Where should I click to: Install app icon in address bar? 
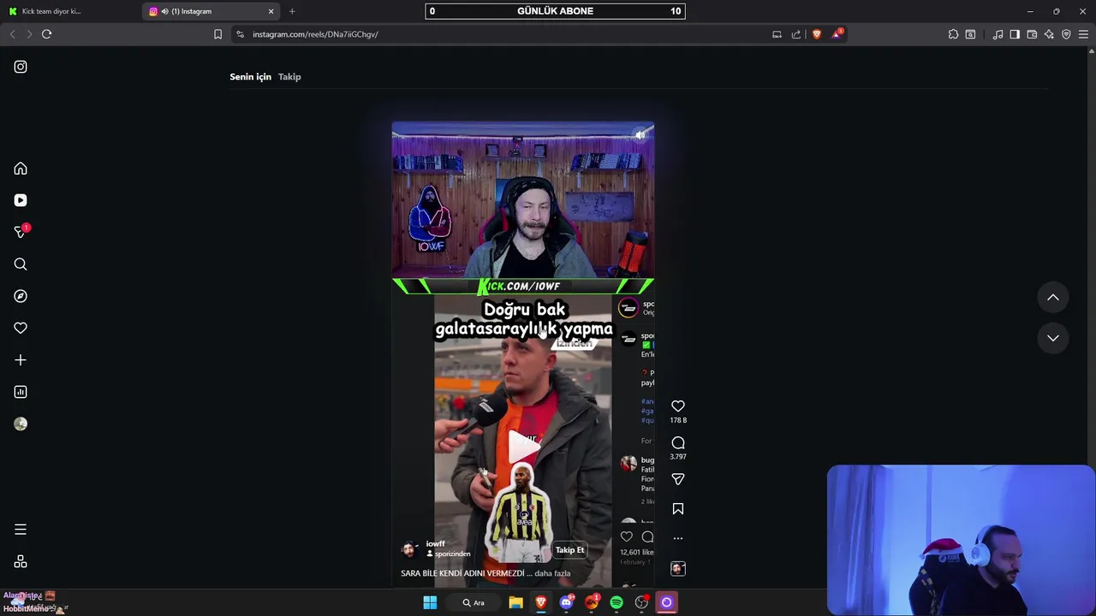tap(777, 34)
